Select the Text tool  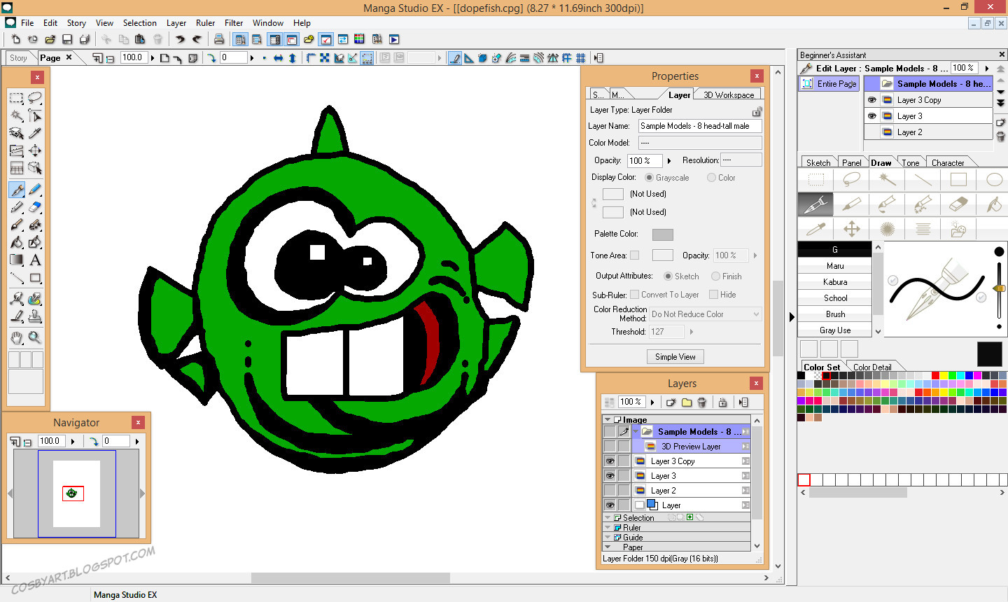35,260
